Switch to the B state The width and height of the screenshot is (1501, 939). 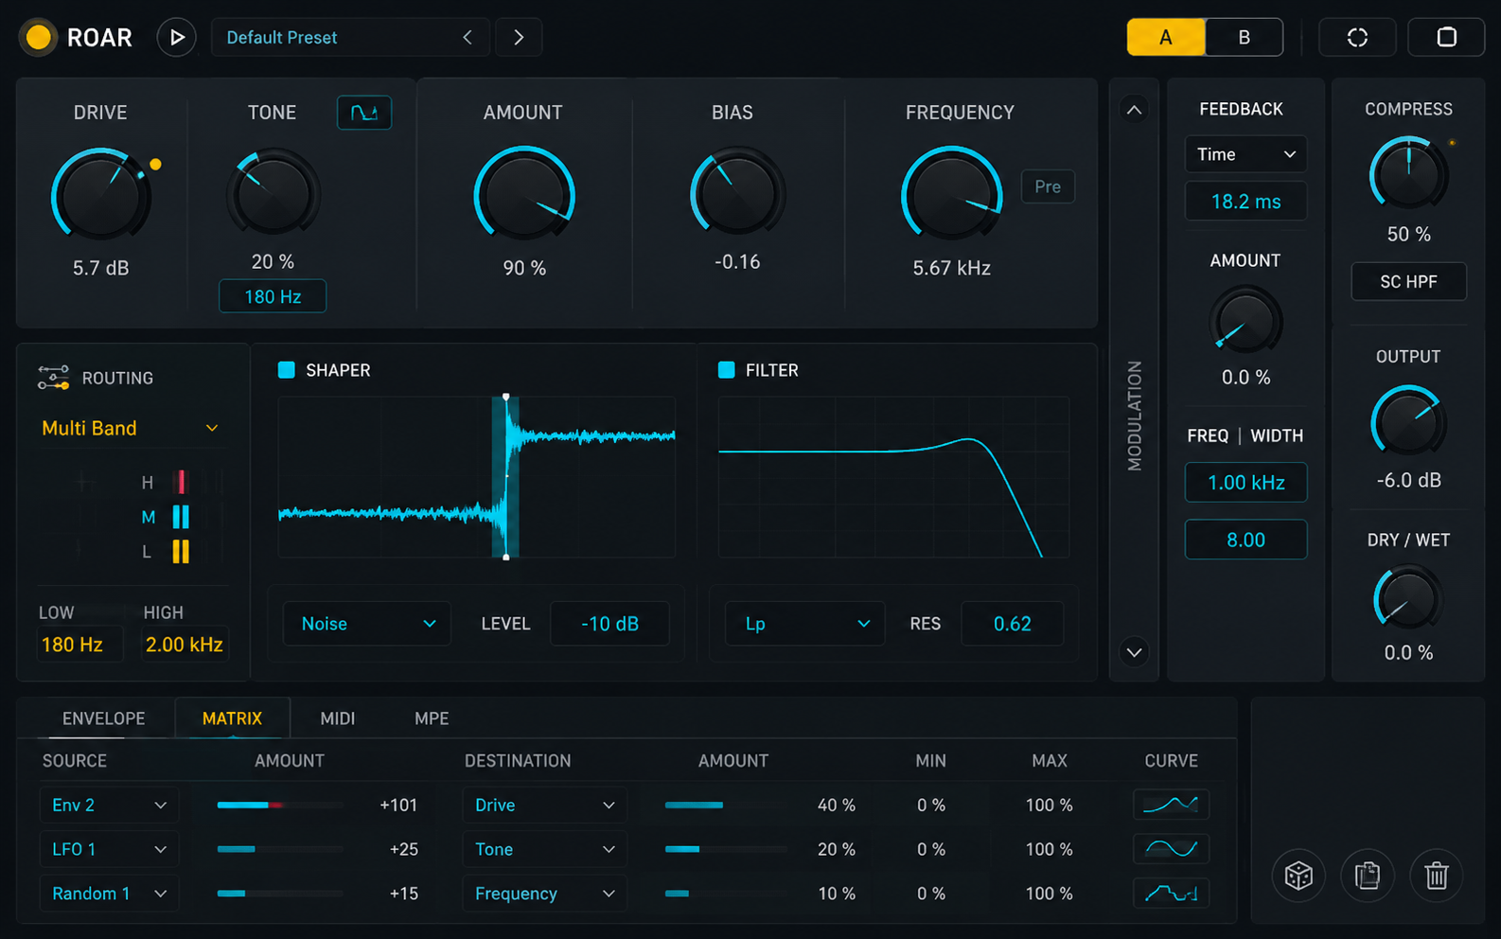[x=1245, y=38]
